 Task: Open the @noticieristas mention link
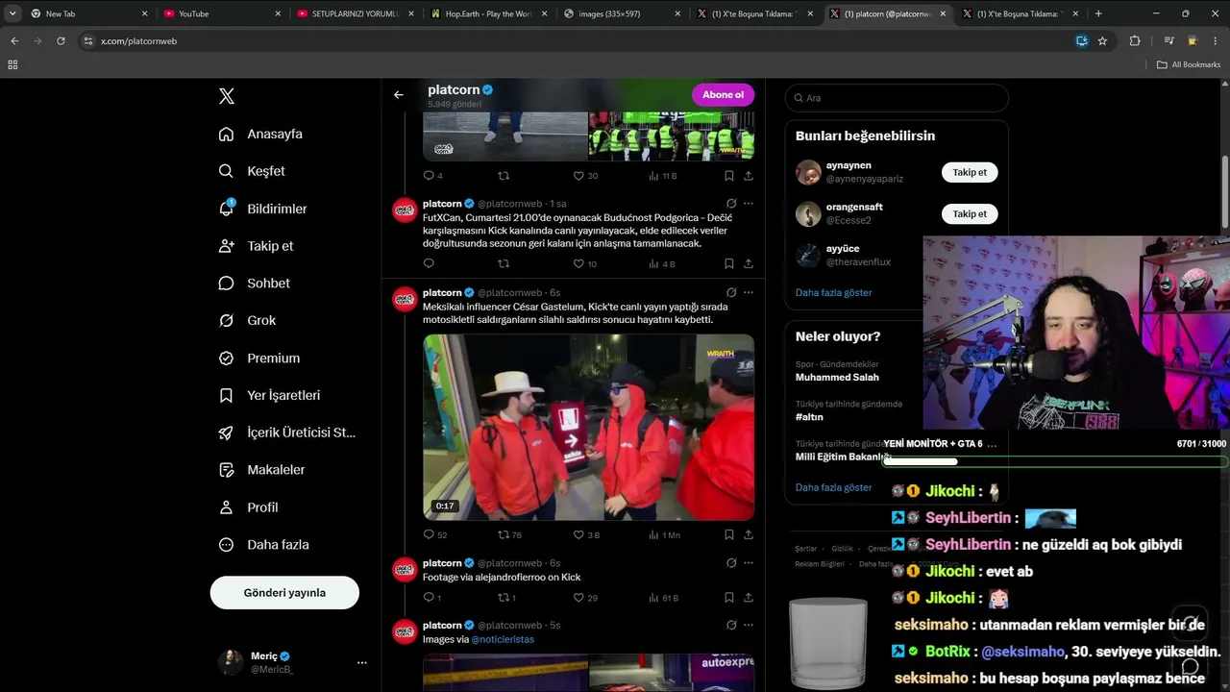coord(503,639)
